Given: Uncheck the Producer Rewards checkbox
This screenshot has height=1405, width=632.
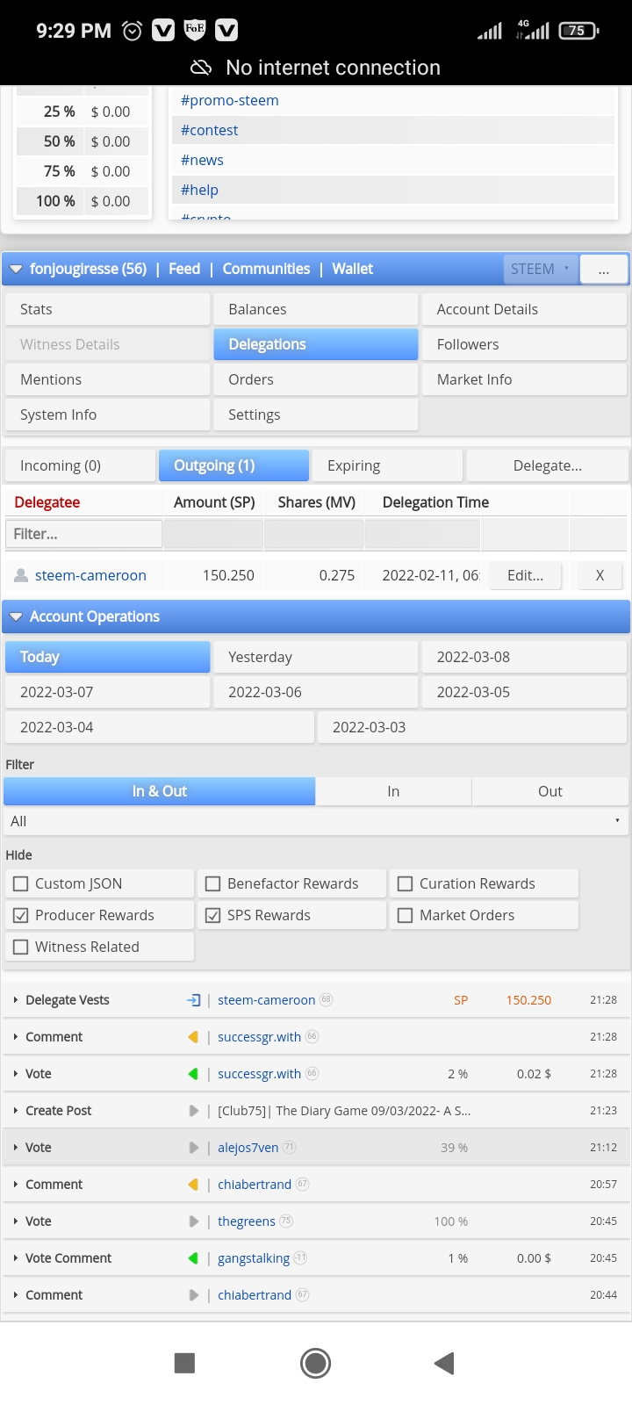Looking at the screenshot, I should (20, 915).
